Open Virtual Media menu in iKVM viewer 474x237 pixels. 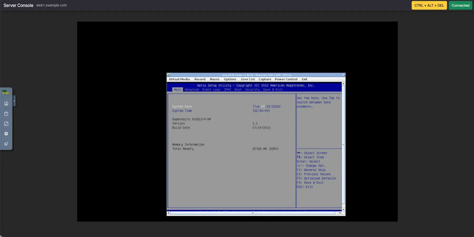point(179,79)
